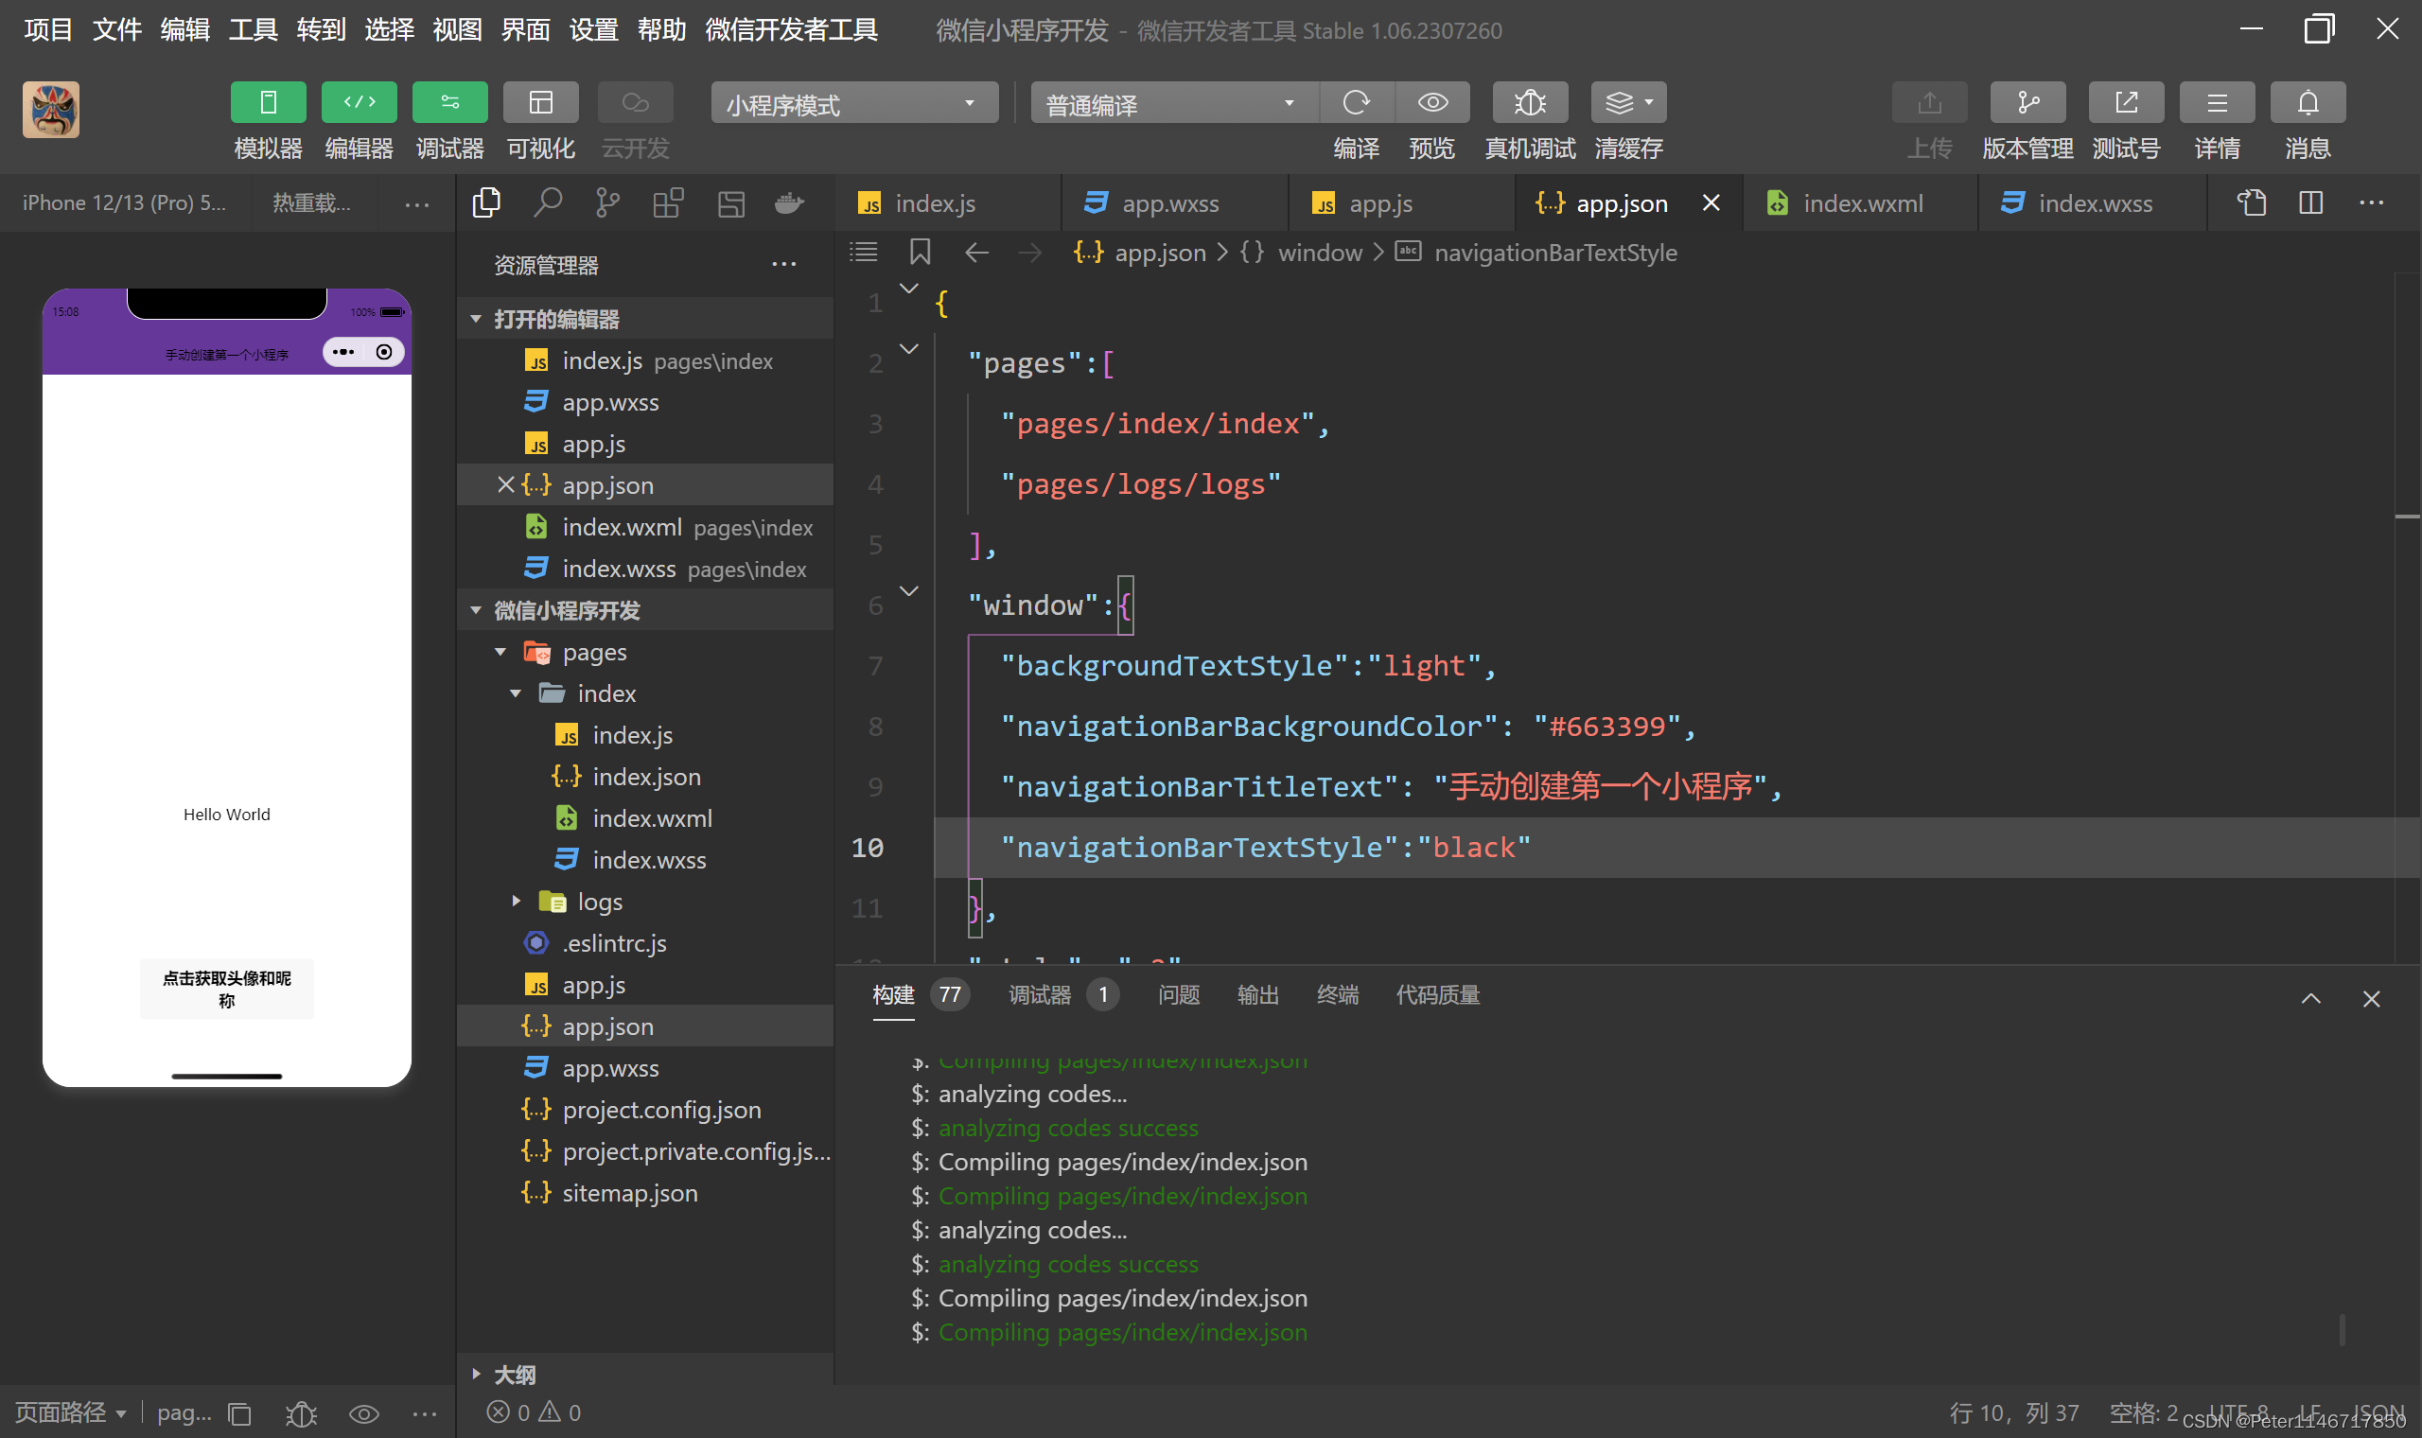
Task: Open the 终端 terminal panel tab
Action: (x=1337, y=995)
